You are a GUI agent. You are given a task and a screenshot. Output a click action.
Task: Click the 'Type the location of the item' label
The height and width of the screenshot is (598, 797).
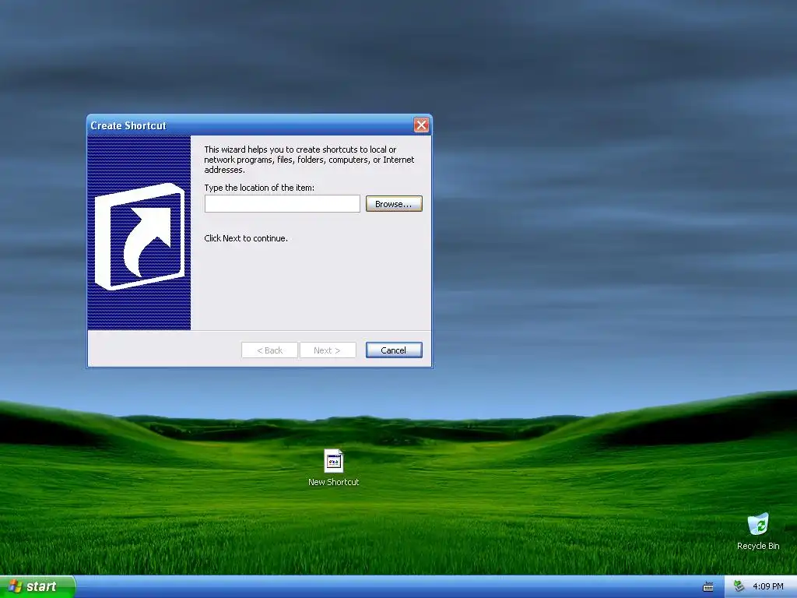tap(259, 188)
